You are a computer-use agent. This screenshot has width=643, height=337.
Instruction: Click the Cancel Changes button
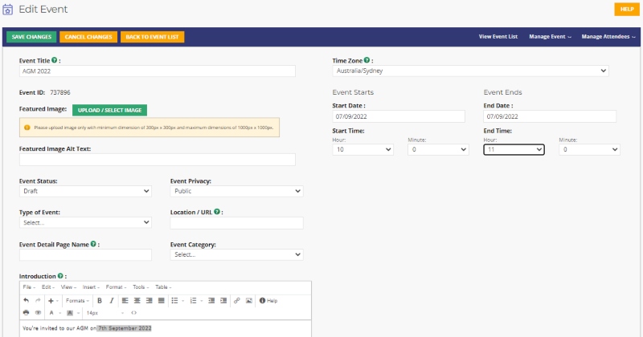pos(88,37)
